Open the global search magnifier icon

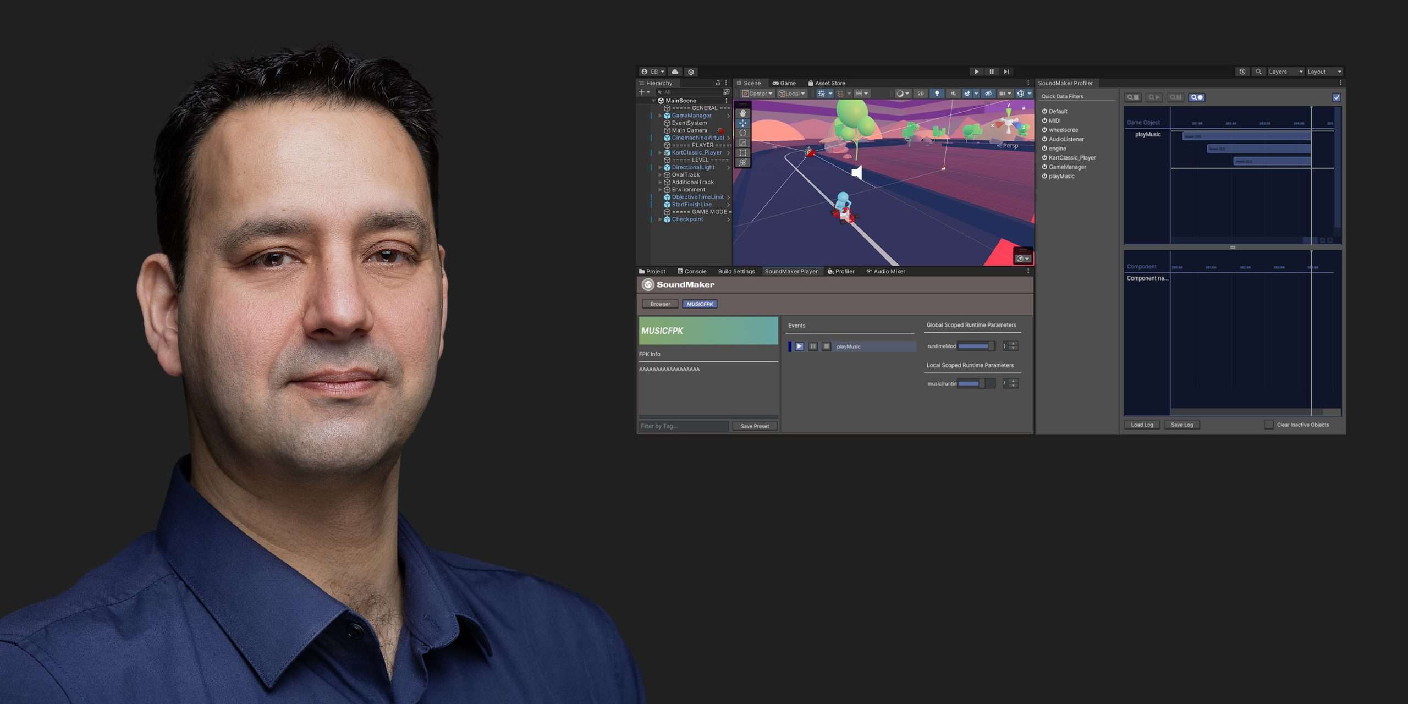(x=1258, y=71)
